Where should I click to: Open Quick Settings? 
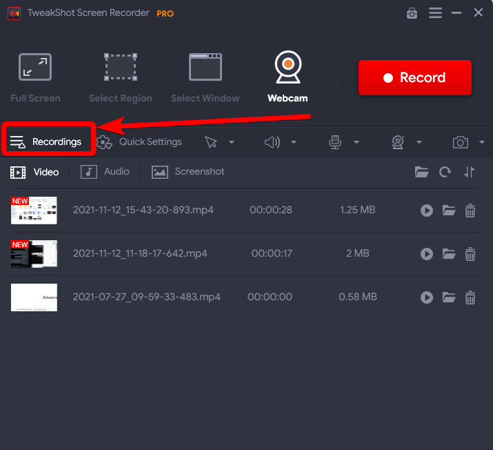coord(139,141)
